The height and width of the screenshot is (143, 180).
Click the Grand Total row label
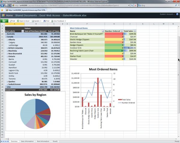[x=10, y=90]
